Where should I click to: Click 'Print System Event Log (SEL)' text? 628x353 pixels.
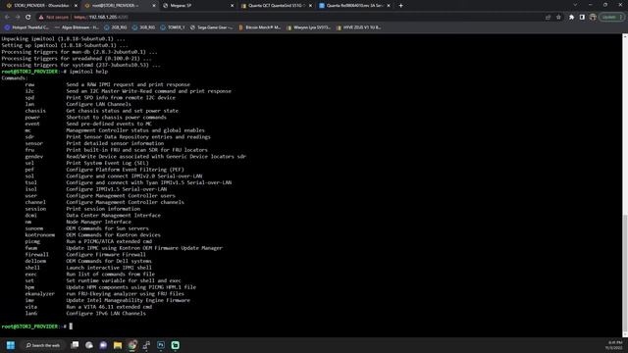(107, 163)
